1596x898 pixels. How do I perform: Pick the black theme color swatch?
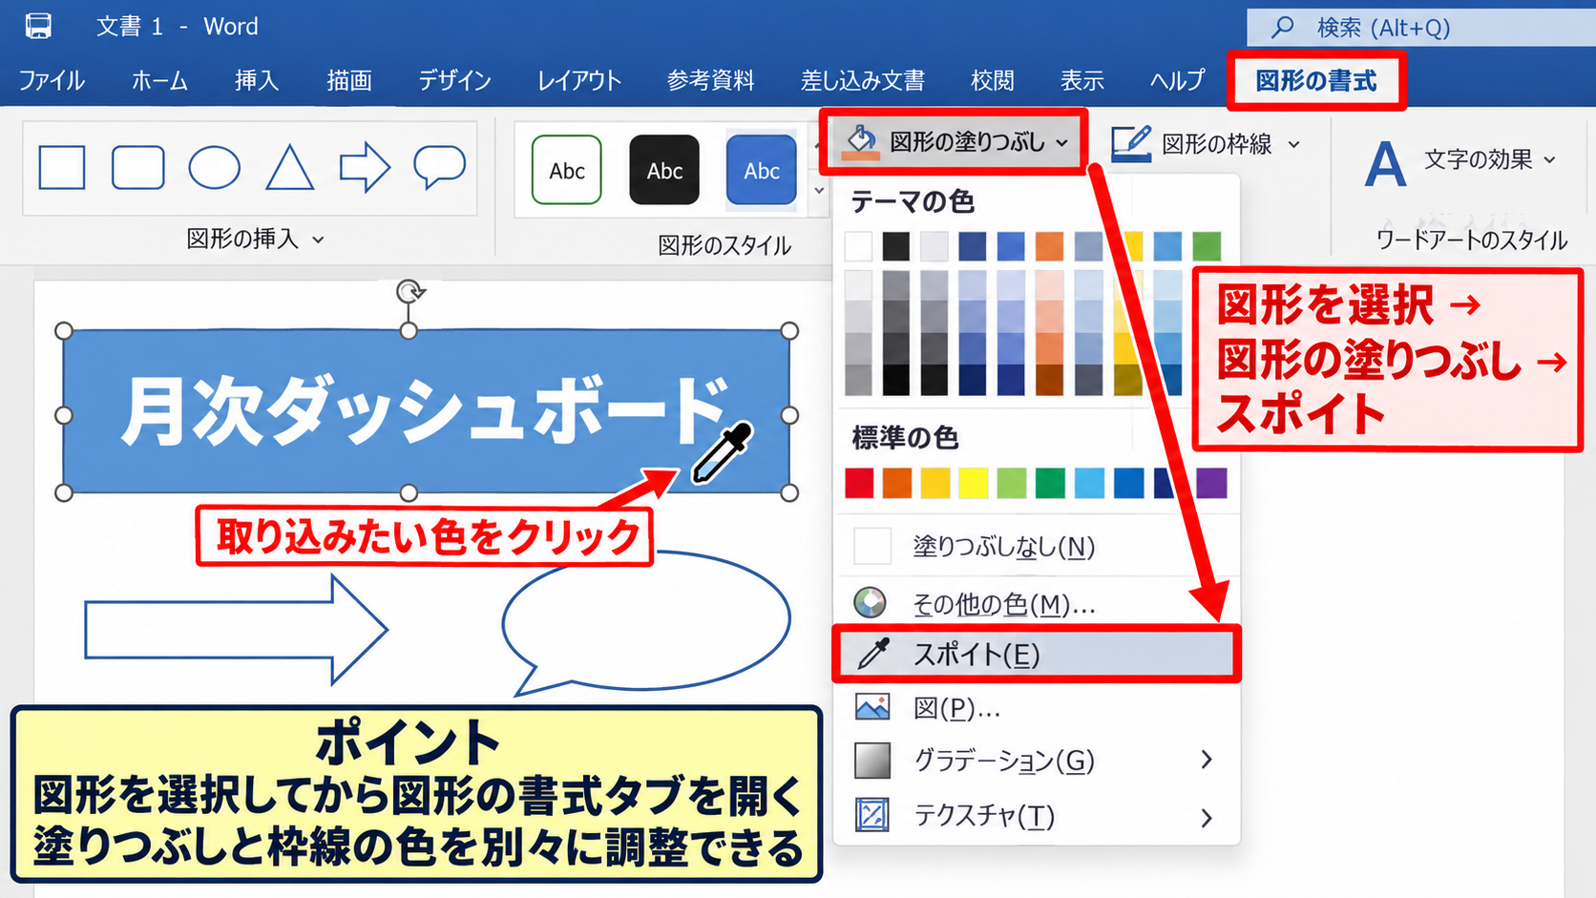895,246
